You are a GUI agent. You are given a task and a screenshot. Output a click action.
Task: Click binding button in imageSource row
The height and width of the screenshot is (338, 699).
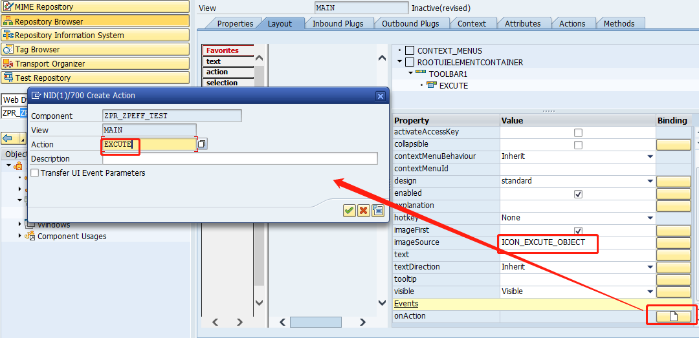tap(674, 243)
